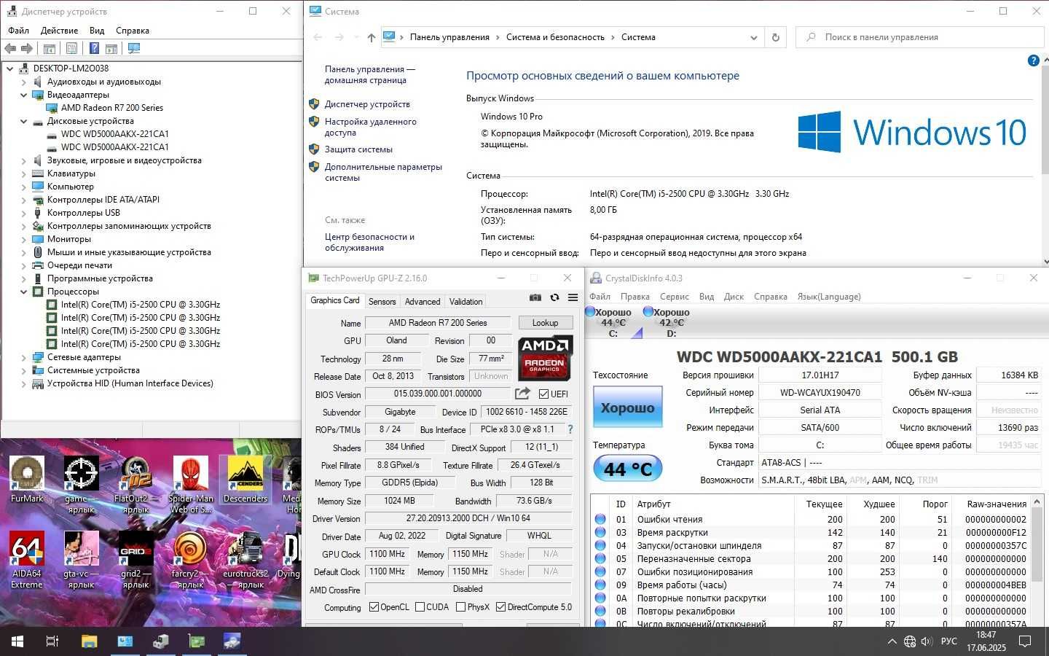
Task: Open the farcry2 shortcut on desktop
Action: 190,559
